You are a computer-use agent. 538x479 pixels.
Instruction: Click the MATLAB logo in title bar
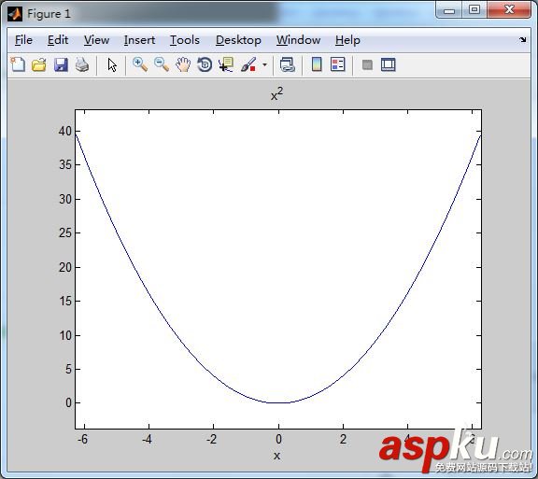(x=15, y=14)
